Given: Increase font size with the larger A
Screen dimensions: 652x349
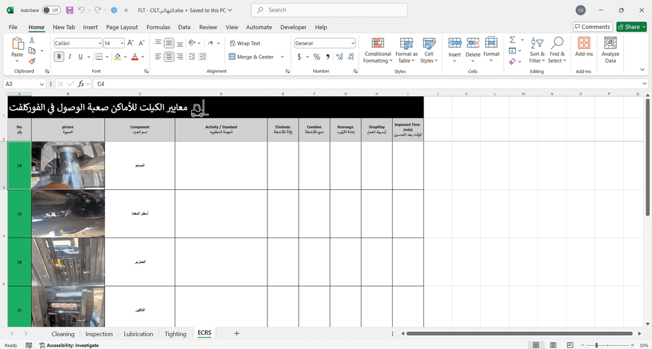Looking at the screenshot, I should point(131,43).
